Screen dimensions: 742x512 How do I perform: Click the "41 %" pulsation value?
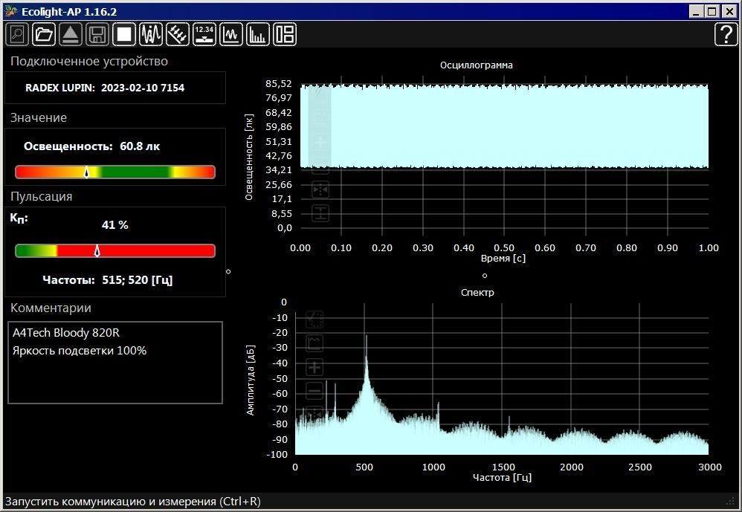click(115, 224)
